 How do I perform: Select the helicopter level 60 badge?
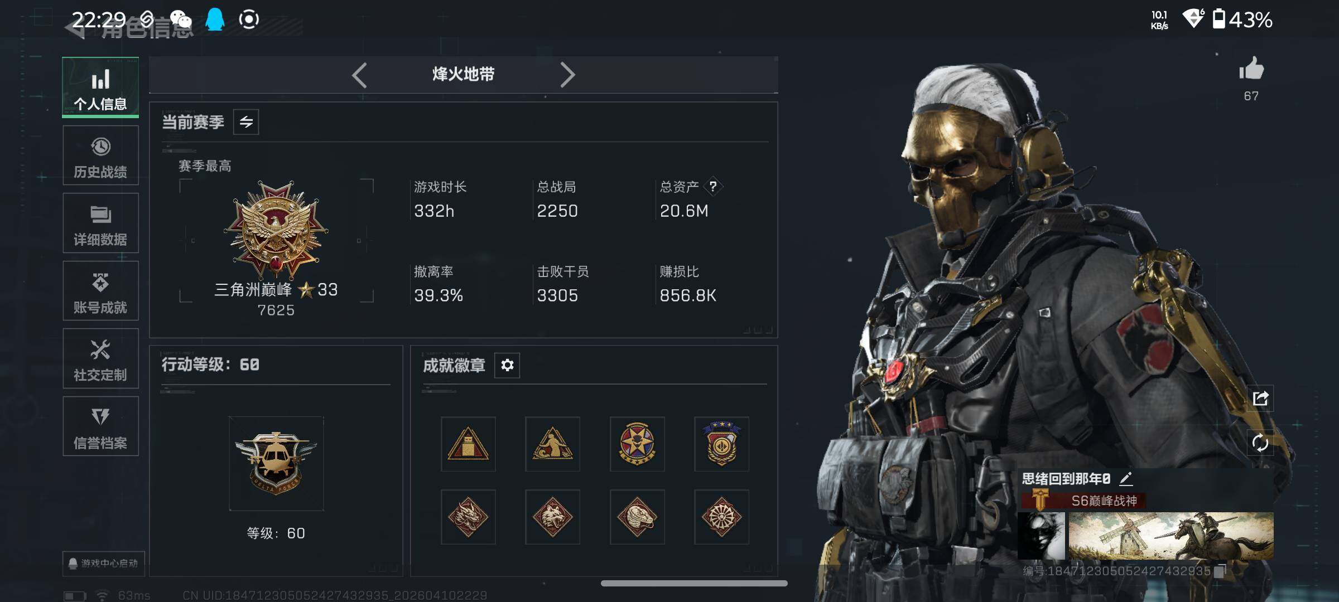pyautogui.click(x=276, y=463)
